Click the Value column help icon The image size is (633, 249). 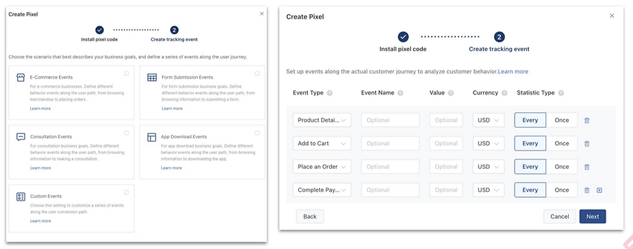(450, 93)
